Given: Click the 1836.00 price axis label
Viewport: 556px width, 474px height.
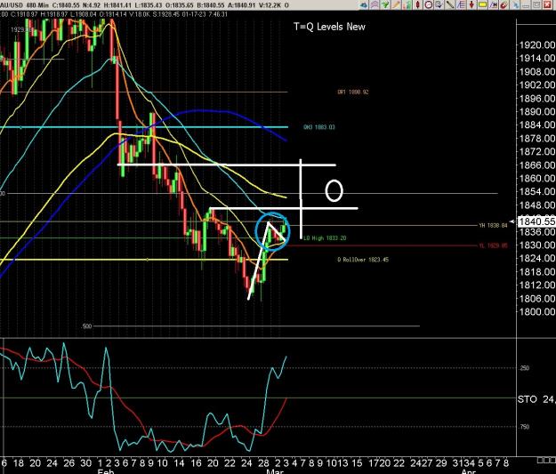Looking at the screenshot, I should pyautogui.click(x=536, y=231).
